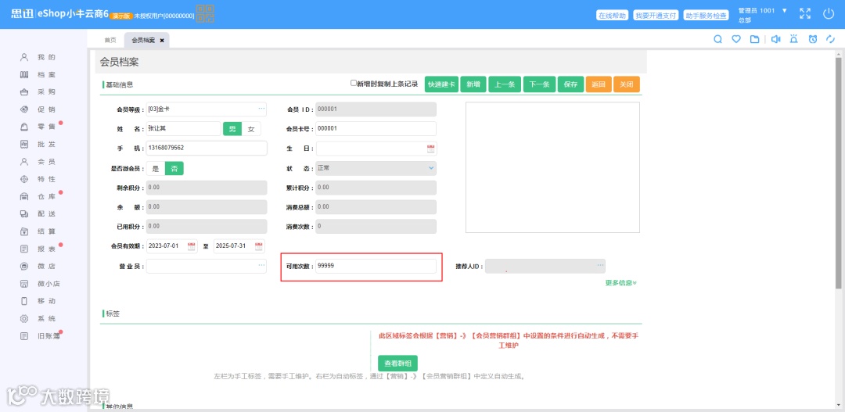Click the folder icon in tab bar
Viewport: 845px width, 412px height.
754,39
